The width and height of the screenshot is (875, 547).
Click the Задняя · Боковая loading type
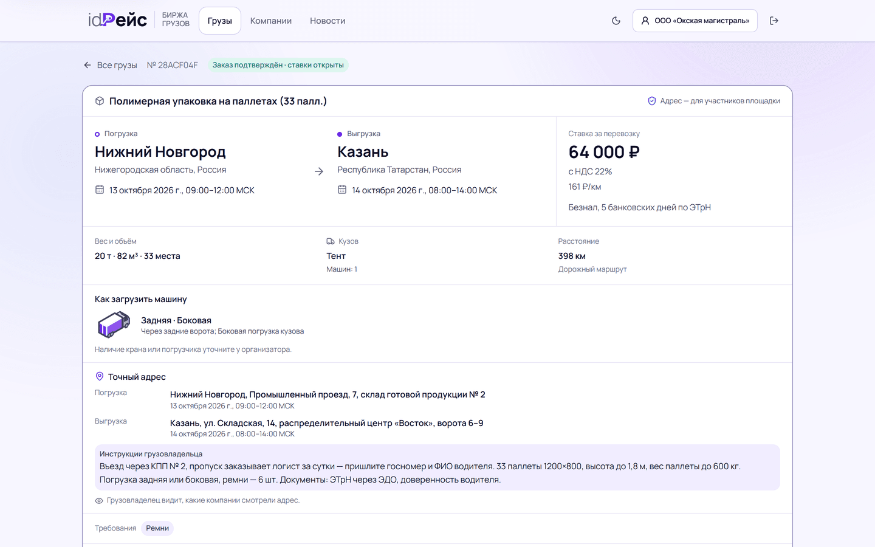(176, 320)
